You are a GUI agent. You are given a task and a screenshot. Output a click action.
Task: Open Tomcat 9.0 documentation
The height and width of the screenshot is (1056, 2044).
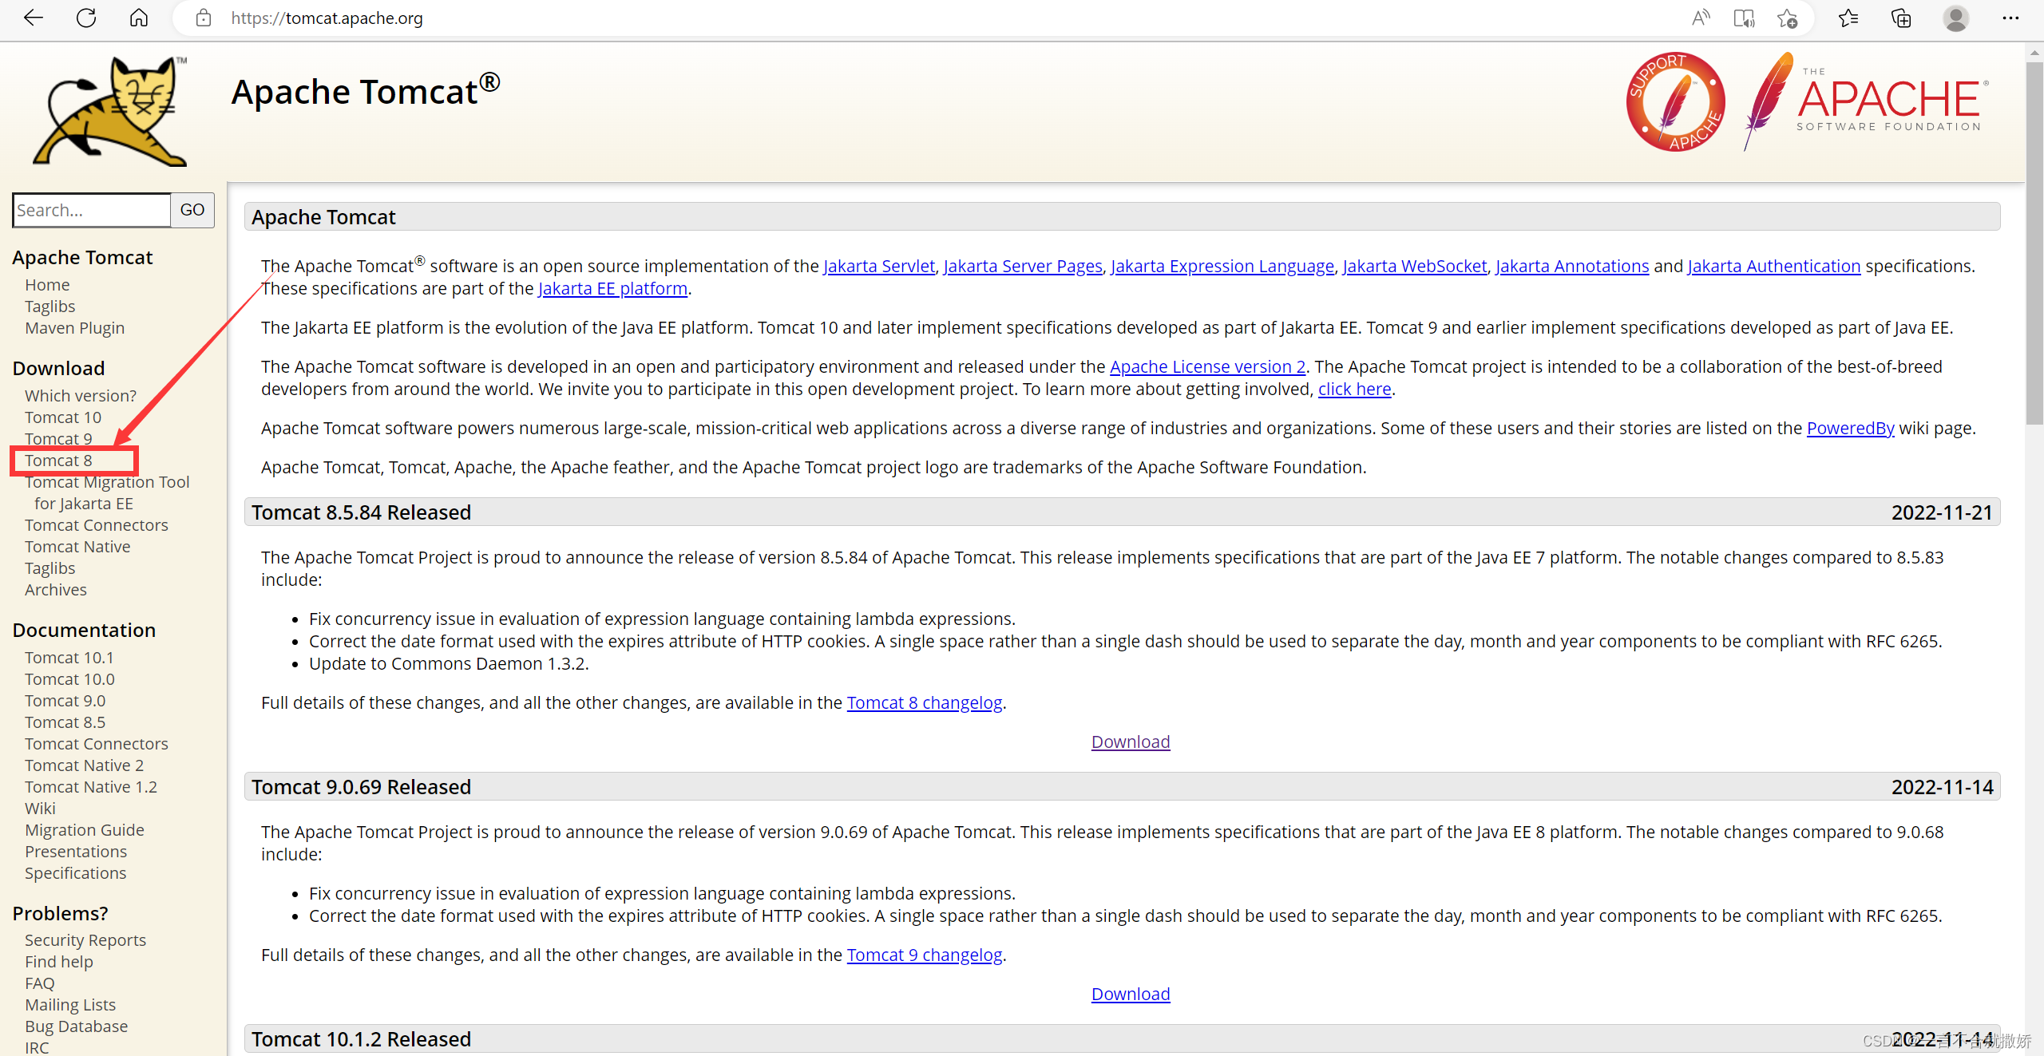point(65,701)
